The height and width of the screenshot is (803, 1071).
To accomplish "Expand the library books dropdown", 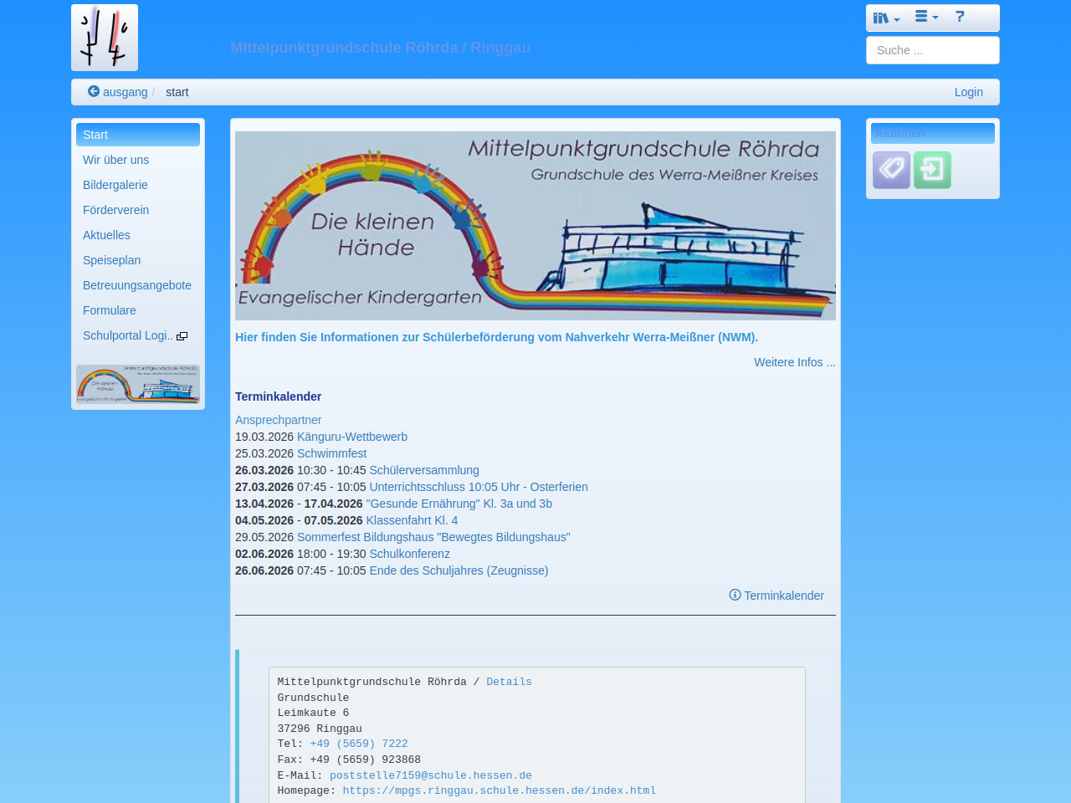I will click(x=886, y=18).
